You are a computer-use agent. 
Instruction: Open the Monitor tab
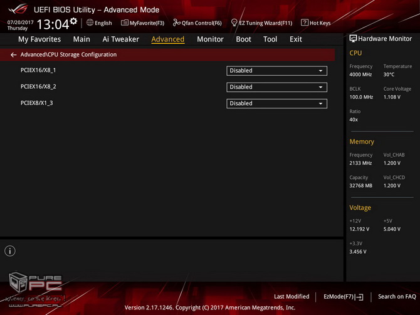point(210,39)
